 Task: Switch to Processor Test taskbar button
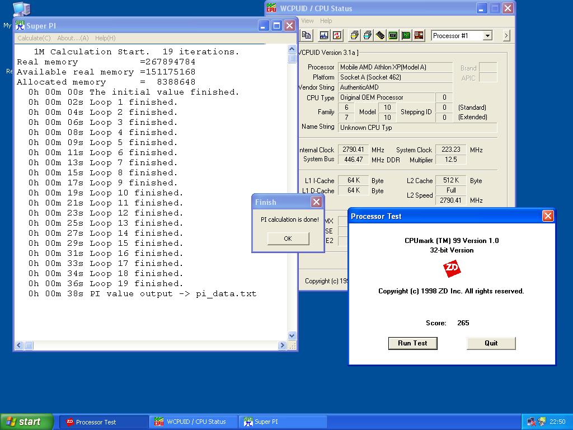103,422
